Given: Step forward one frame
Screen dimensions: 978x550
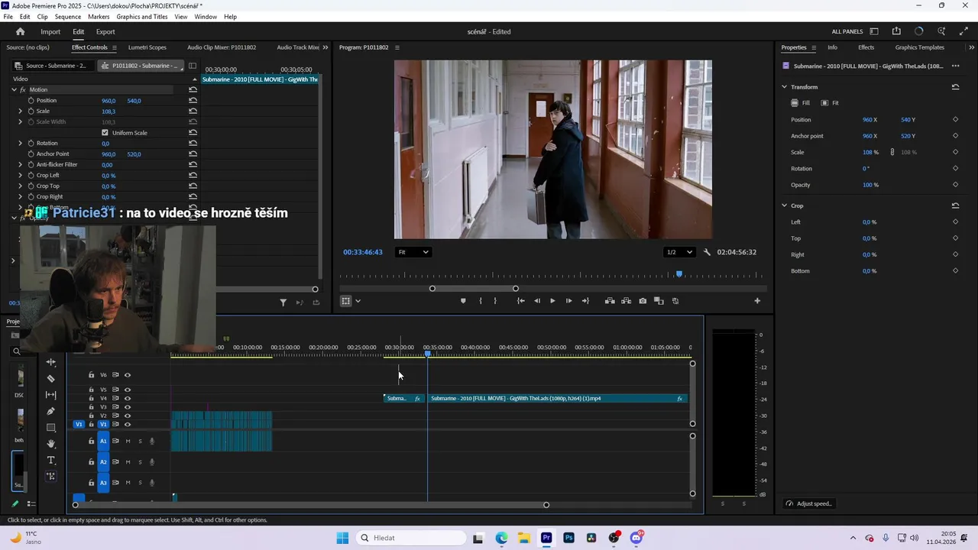Looking at the screenshot, I should (x=568, y=301).
